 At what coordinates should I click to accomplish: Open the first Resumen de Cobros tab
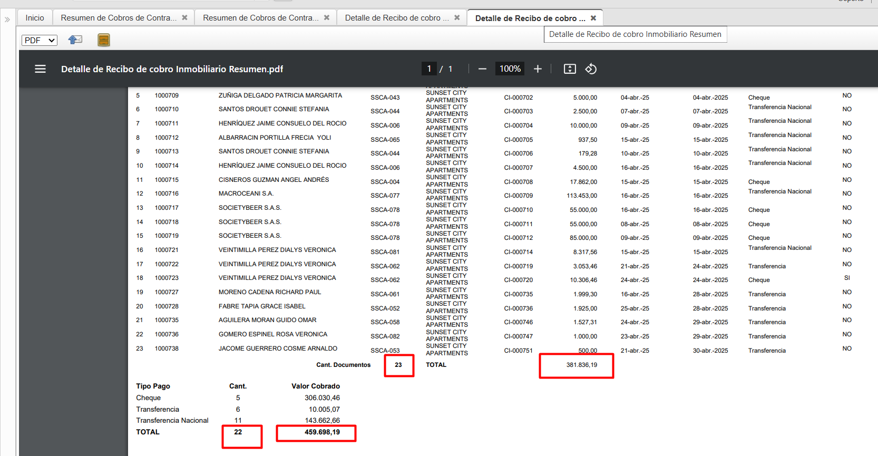(118, 18)
